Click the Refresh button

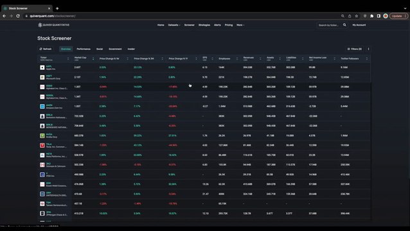[46, 49]
